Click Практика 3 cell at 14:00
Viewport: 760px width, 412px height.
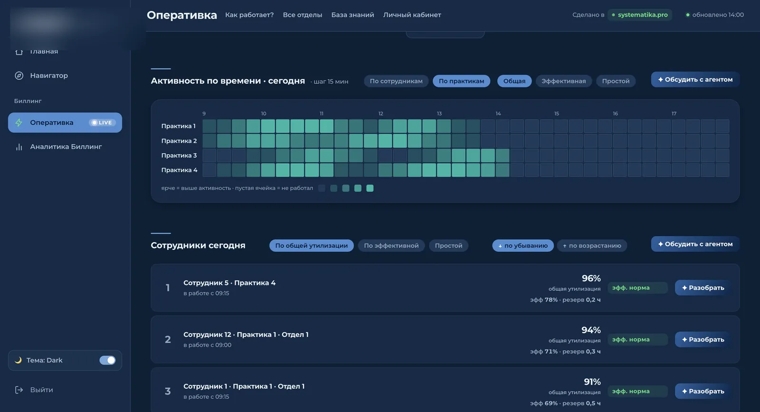coord(503,156)
